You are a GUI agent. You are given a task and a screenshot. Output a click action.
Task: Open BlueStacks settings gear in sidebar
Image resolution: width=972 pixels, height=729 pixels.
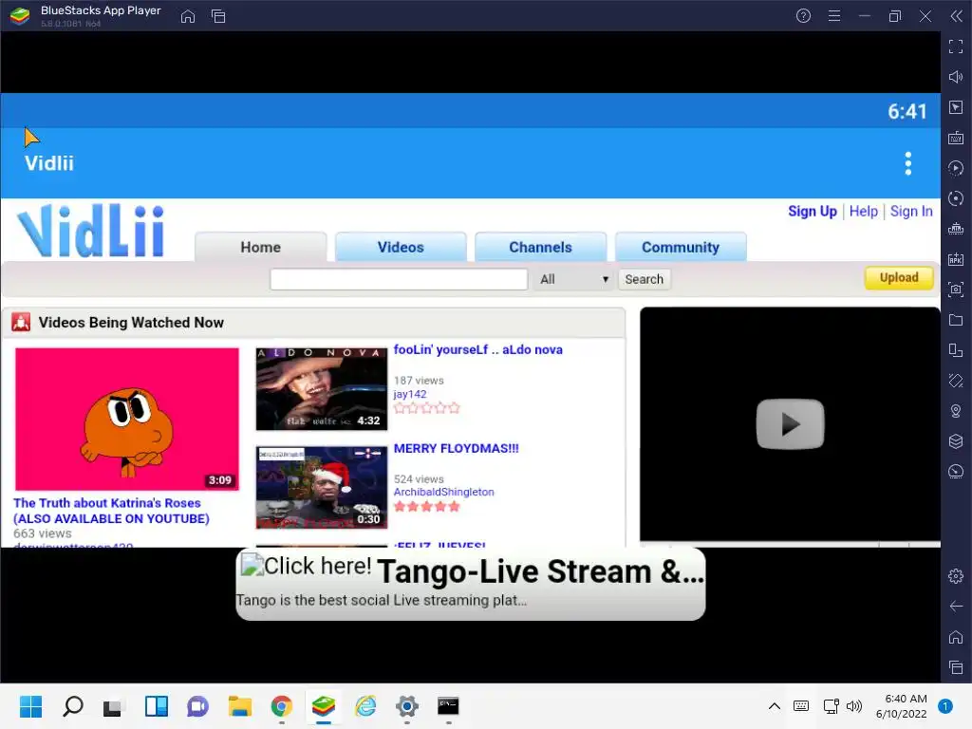955,576
